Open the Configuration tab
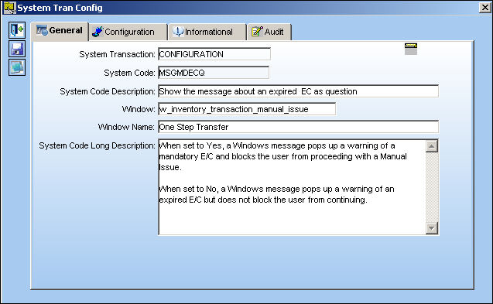Screen dimensions: 493x304 128,32
